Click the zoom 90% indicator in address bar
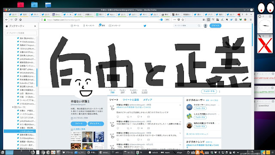 pos(167,20)
